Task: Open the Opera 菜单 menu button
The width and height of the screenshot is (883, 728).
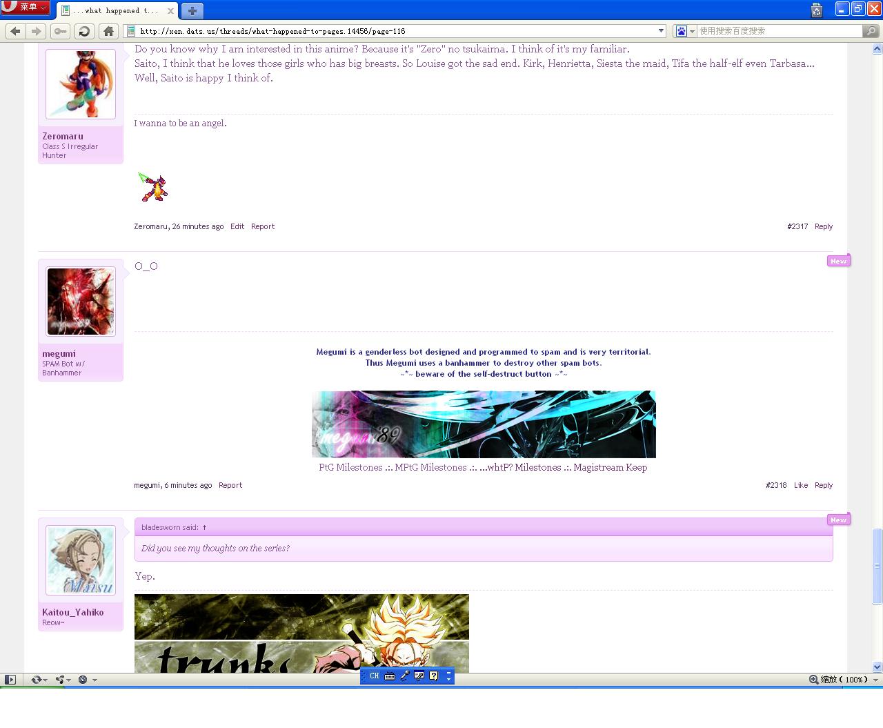Action: coord(26,7)
